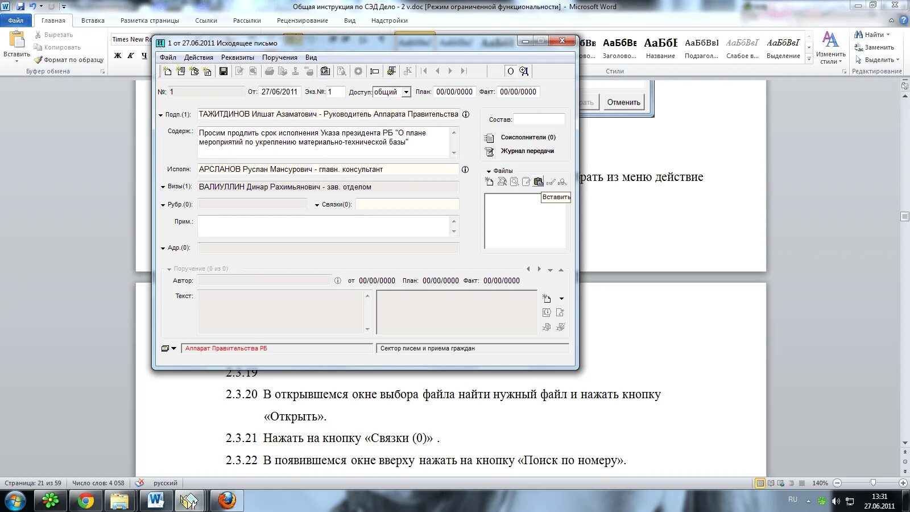Click the Windows Start button
This screenshot has width=910, height=512.
click(x=15, y=501)
